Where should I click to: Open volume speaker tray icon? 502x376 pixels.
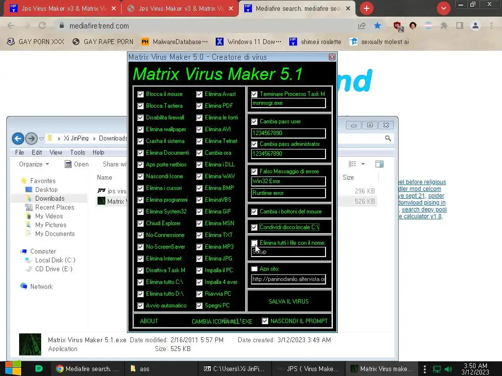pos(448,369)
